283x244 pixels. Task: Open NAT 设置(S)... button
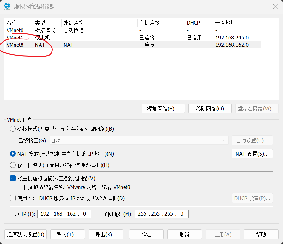(252, 154)
